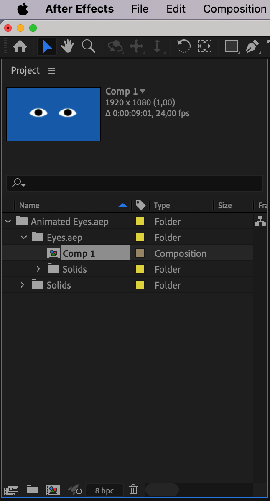This screenshot has width=270, height=501.
Task: Click the Comp 1 label color swatch
Action: [140, 253]
